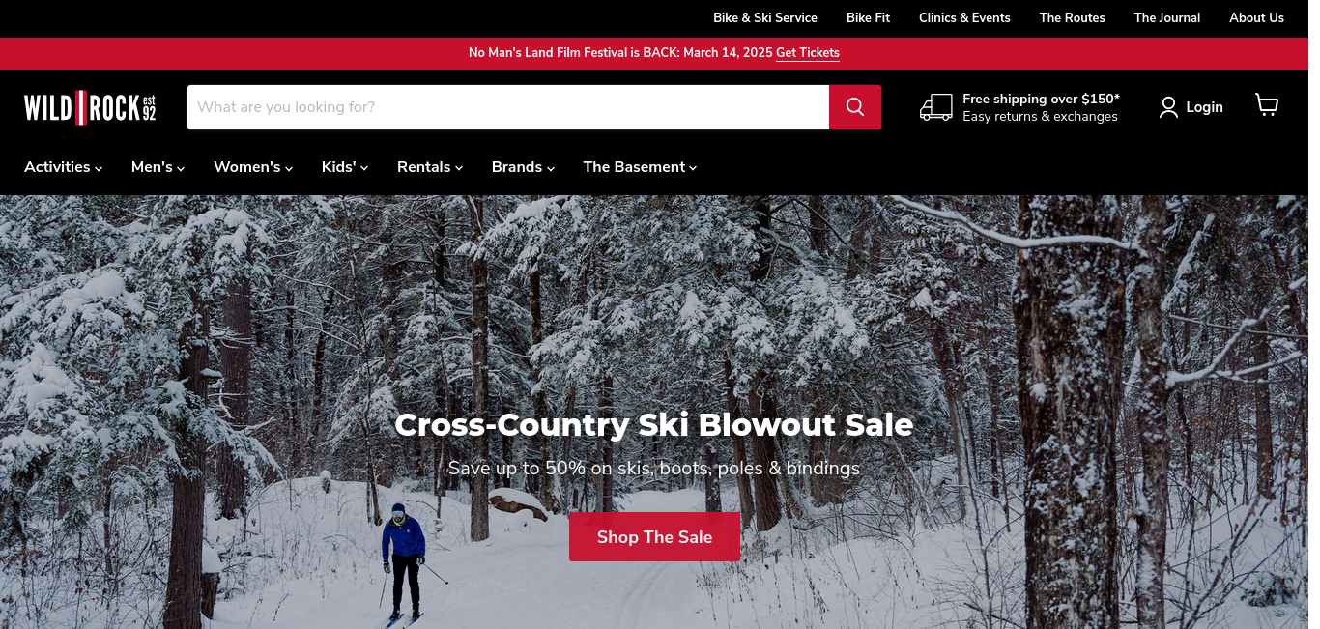Screen dimensions: 1320x629
Task: Open the Women's dropdown menu
Action: pos(253,167)
